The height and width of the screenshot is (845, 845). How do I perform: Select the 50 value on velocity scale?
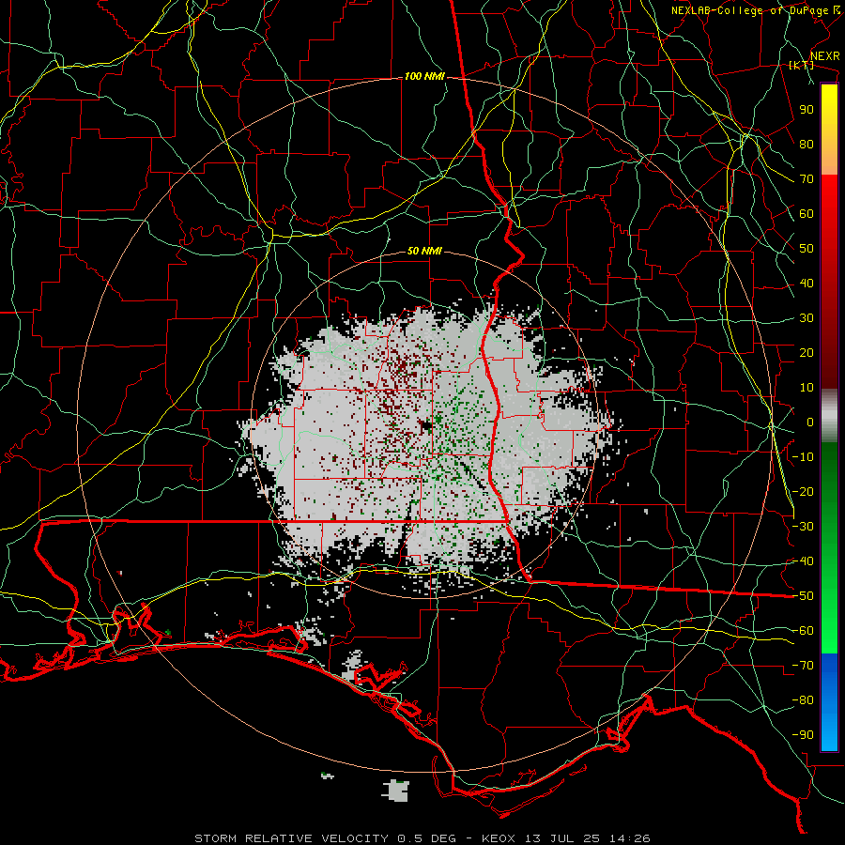[807, 249]
